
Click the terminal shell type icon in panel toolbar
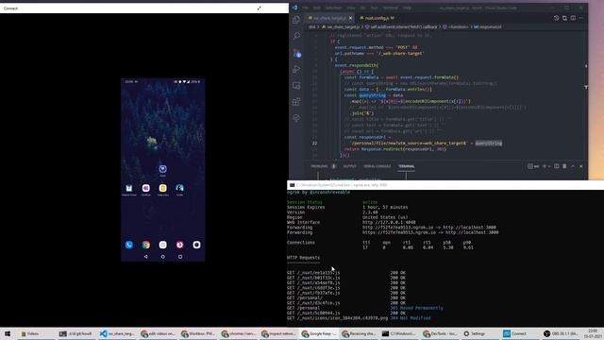(x=530, y=166)
